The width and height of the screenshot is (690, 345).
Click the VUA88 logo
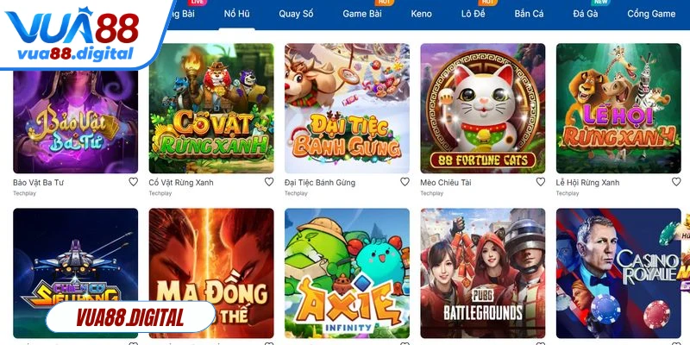[x=72, y=34]
